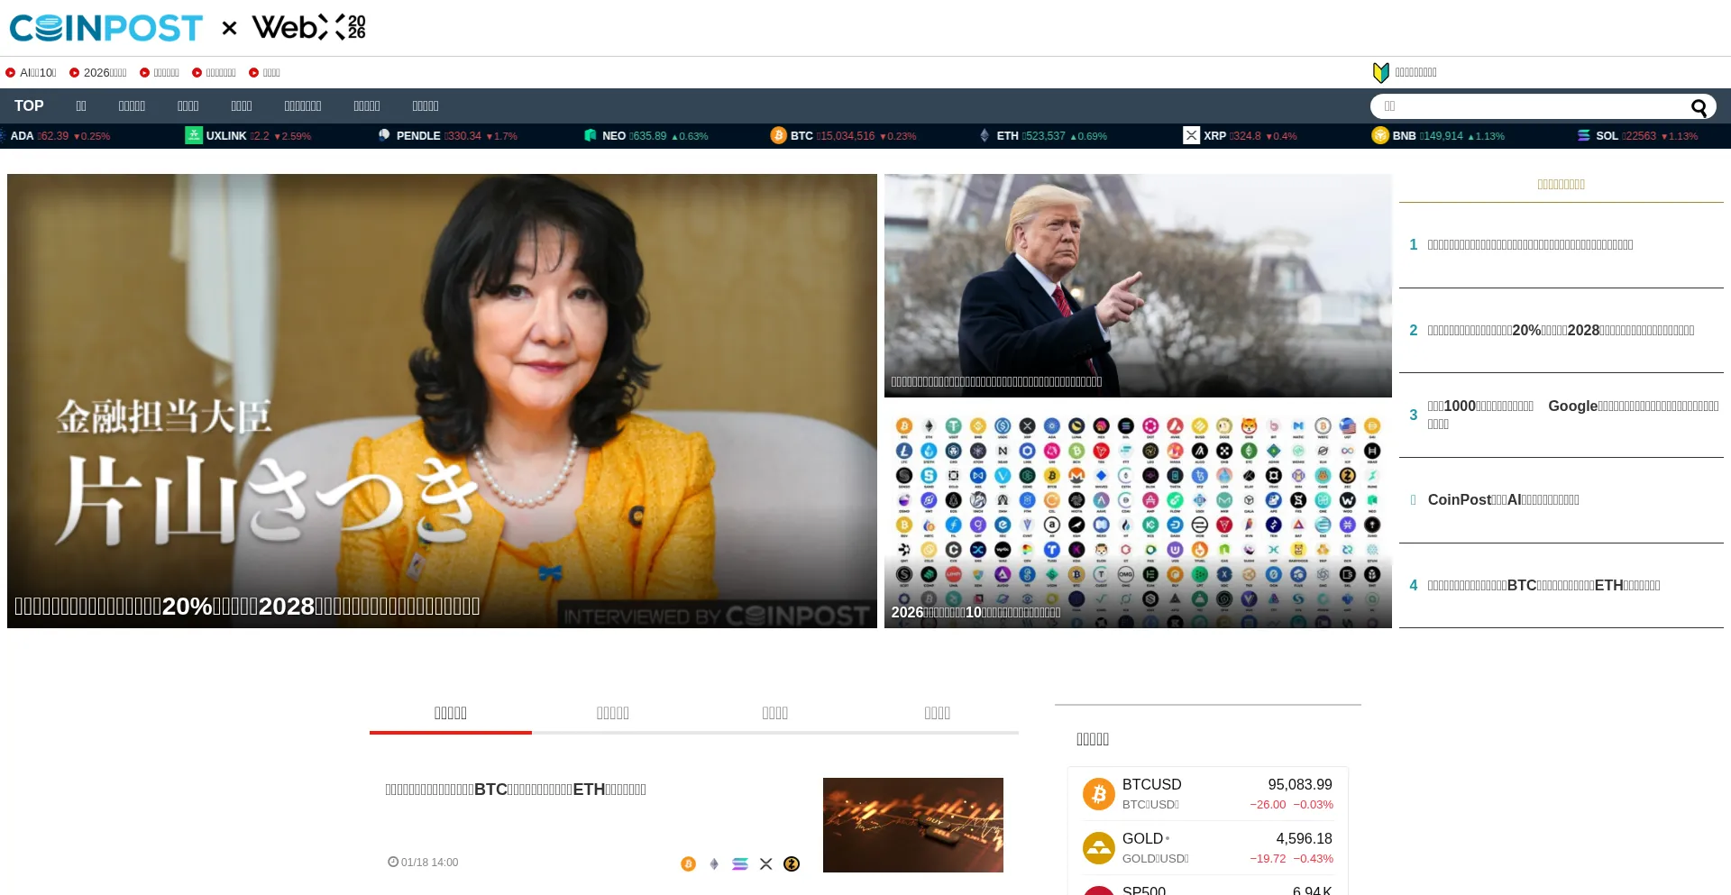Open list article headline mentioning BTC and ETH
This screenshot has height=895, width=1731.
pyautogui.click(x=516, y=790)
